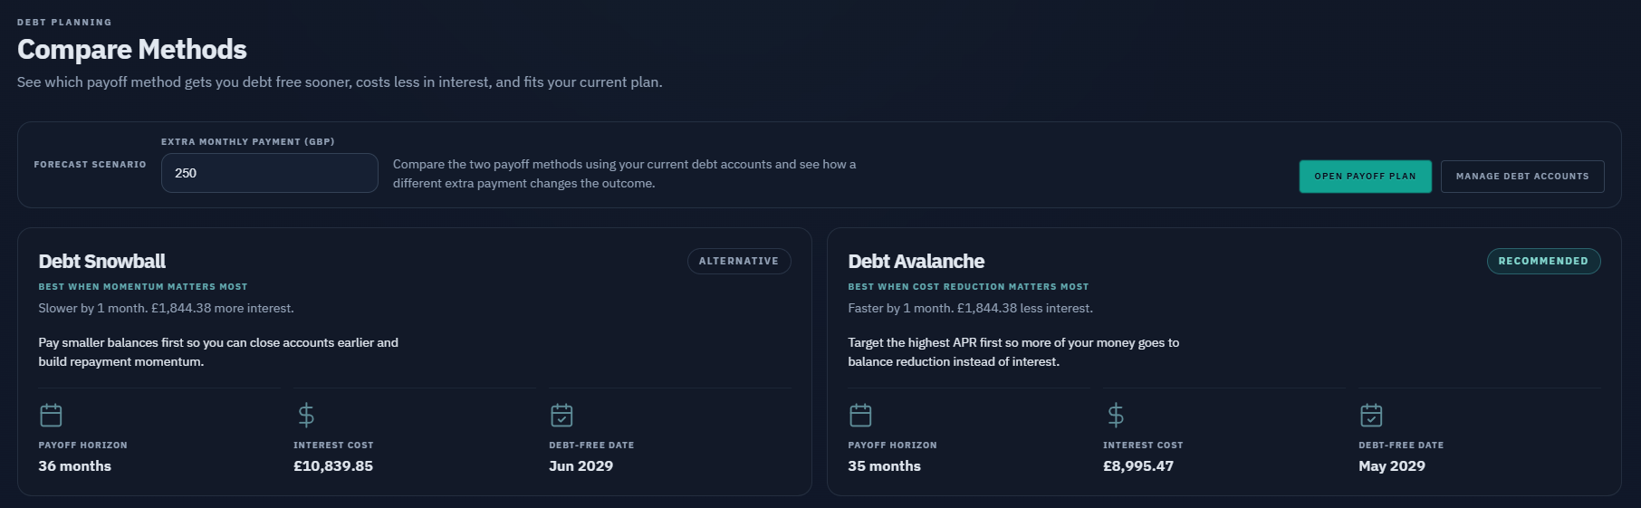Click the Snowball Debt-Free Date calendar-check icon

561,415
